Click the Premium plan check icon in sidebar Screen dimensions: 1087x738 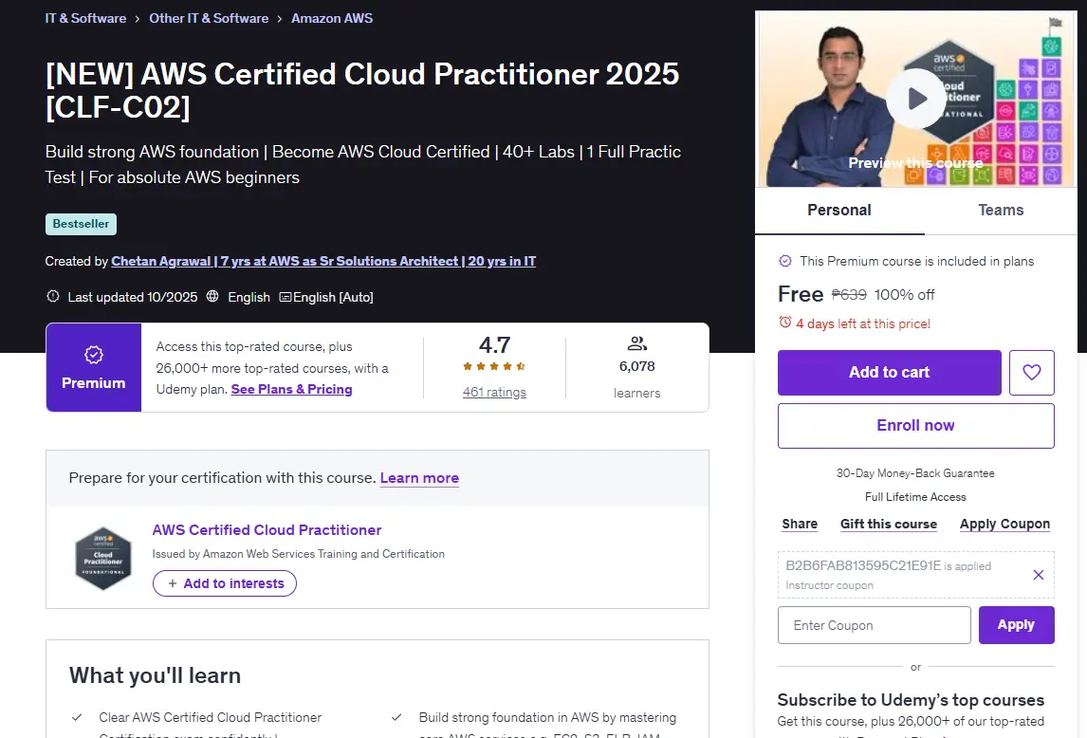click(x=785, y=261)
